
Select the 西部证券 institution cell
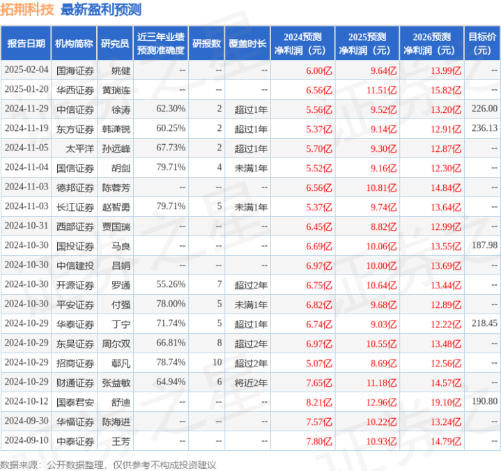[75, 226]
